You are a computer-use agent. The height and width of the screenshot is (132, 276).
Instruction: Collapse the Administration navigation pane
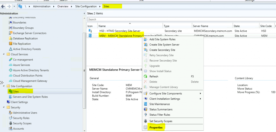(x=84, y=13)
